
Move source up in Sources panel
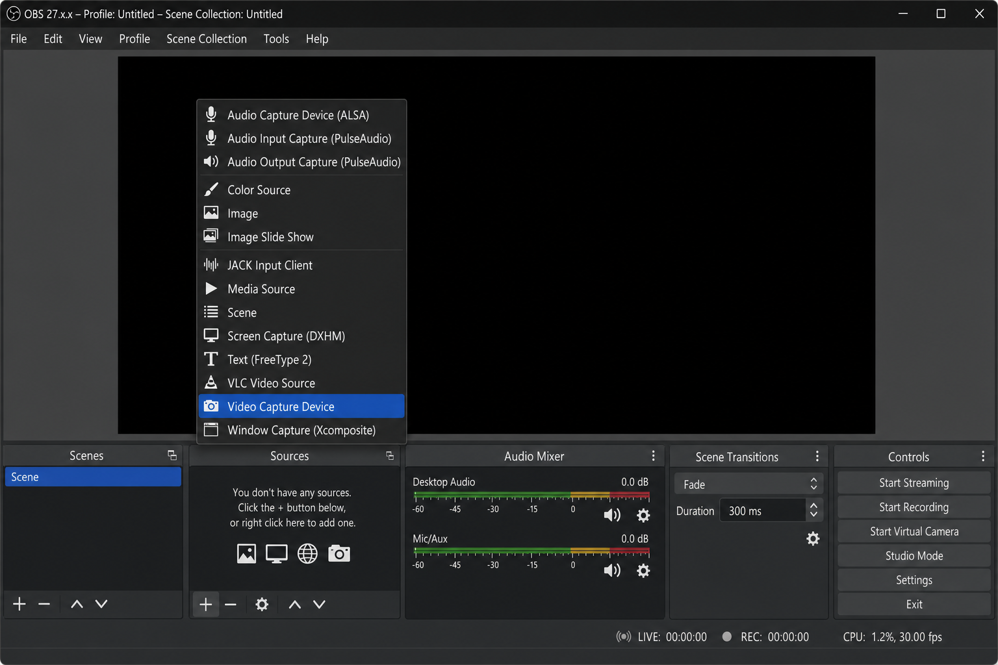coord(294,605)
